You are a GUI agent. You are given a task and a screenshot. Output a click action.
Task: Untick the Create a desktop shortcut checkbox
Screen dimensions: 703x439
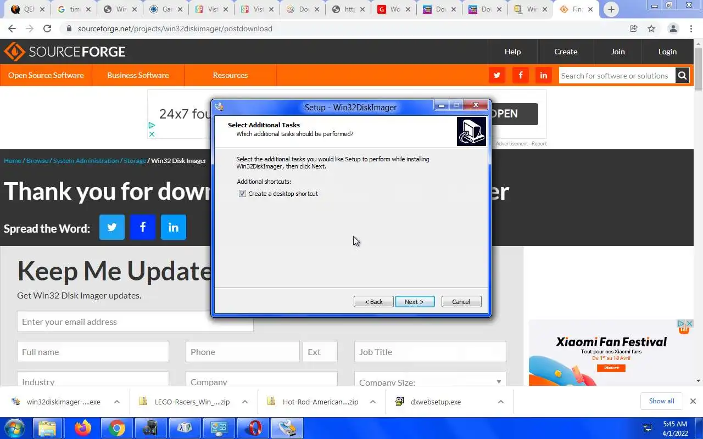[x=242, y=194]
